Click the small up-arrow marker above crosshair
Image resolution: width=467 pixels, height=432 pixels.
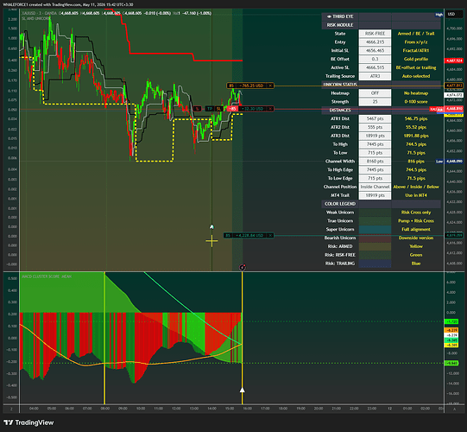pos(211,227)
